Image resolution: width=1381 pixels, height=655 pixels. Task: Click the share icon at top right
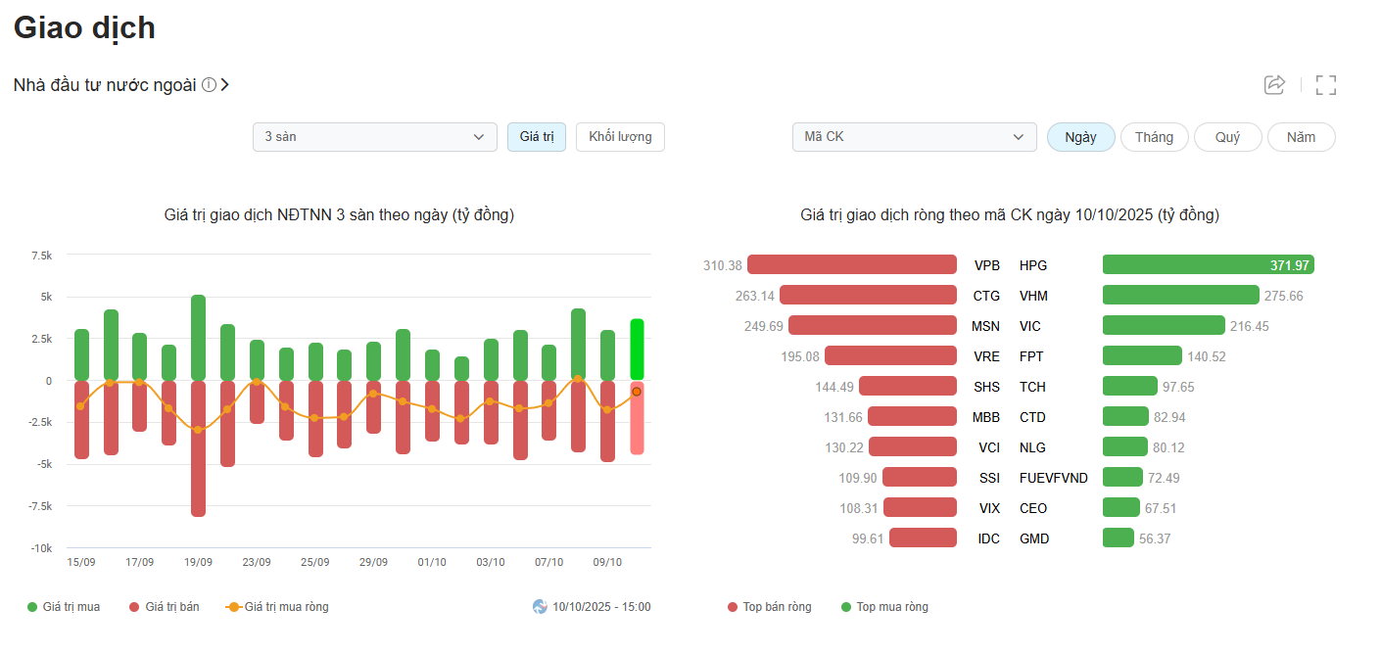1274,85
